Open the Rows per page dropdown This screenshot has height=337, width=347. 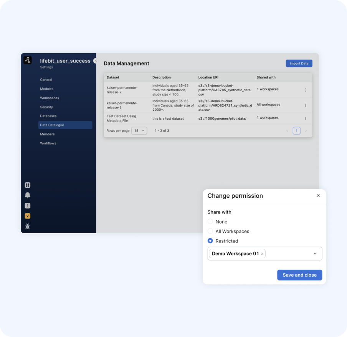click(139, 131)
